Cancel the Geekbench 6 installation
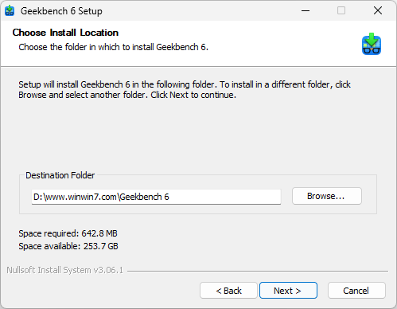The height and width of the screenshot is (309, 397). (x=356, y=291)
